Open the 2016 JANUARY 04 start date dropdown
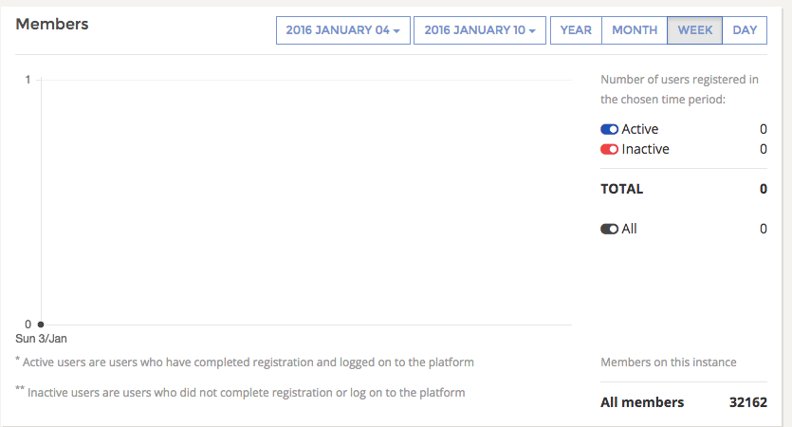Screen dimensions: 792x427 point(342,30)
